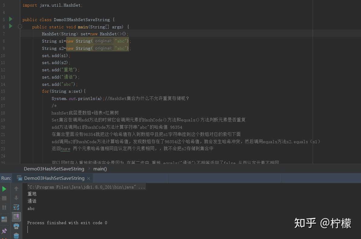Click Demo03HashSetSaveString breadcrumb link
This screenshot has width=361, height=239.
[x=54, y=169]
